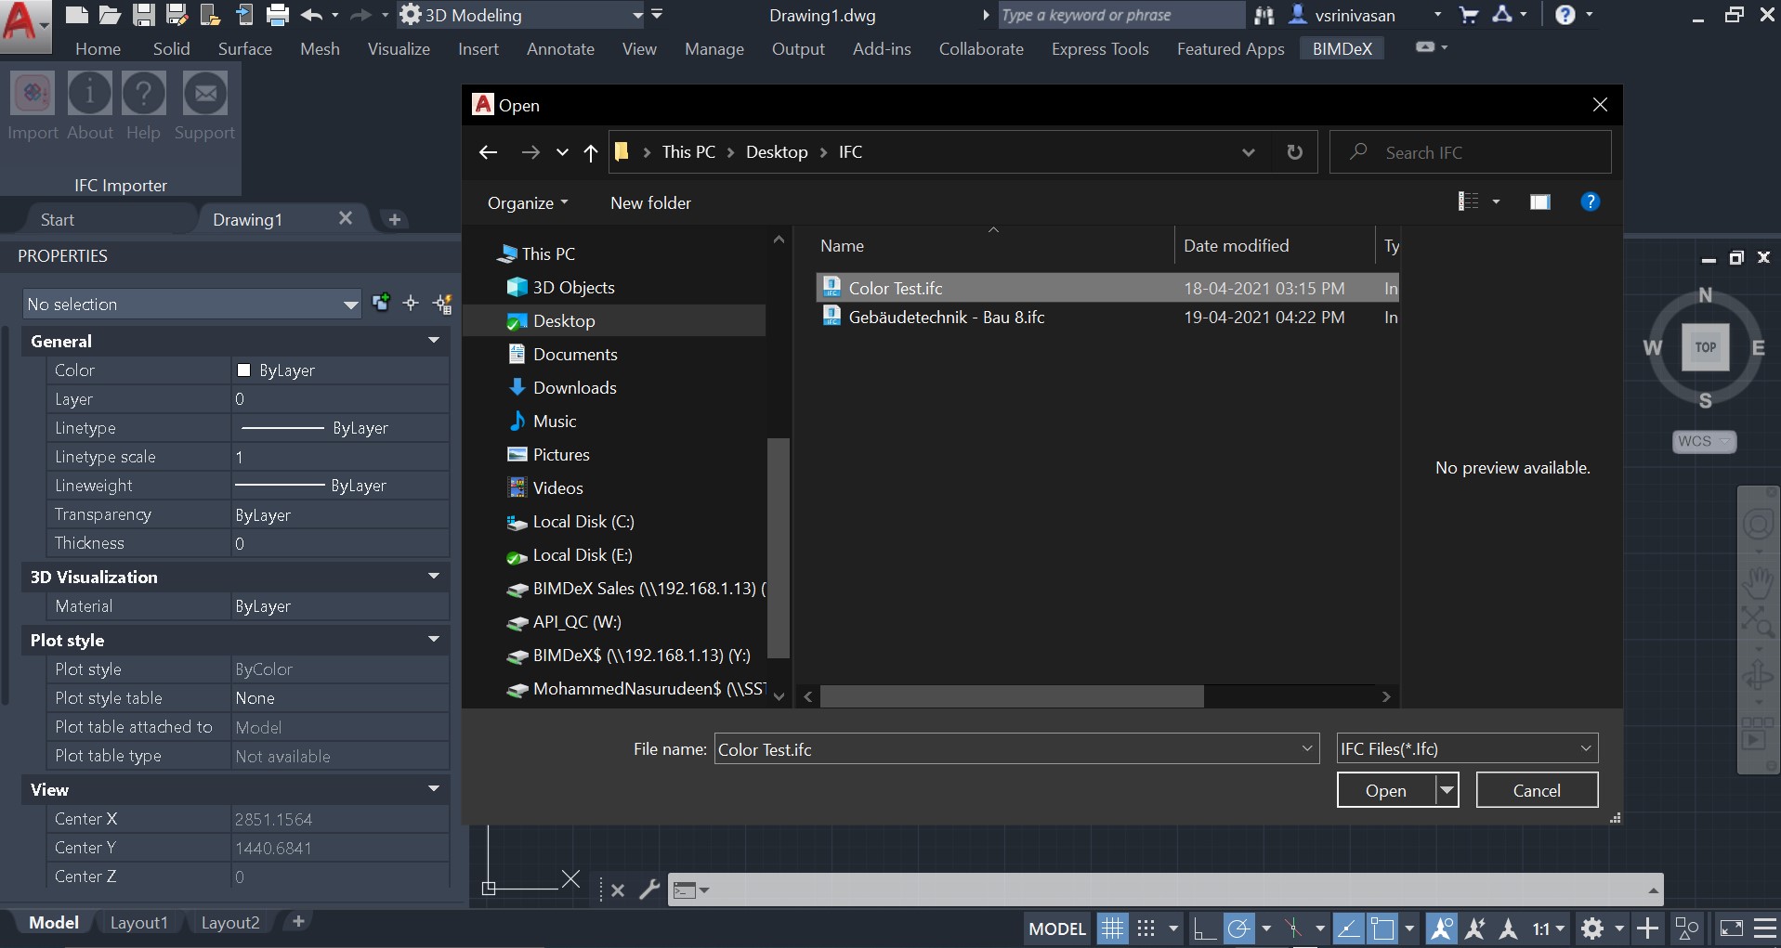Image resolution: width=1781 pixels, height=948 pixels.
Task: Show the preview pane toggle in Open dialog
Action: pos(1539,202)
